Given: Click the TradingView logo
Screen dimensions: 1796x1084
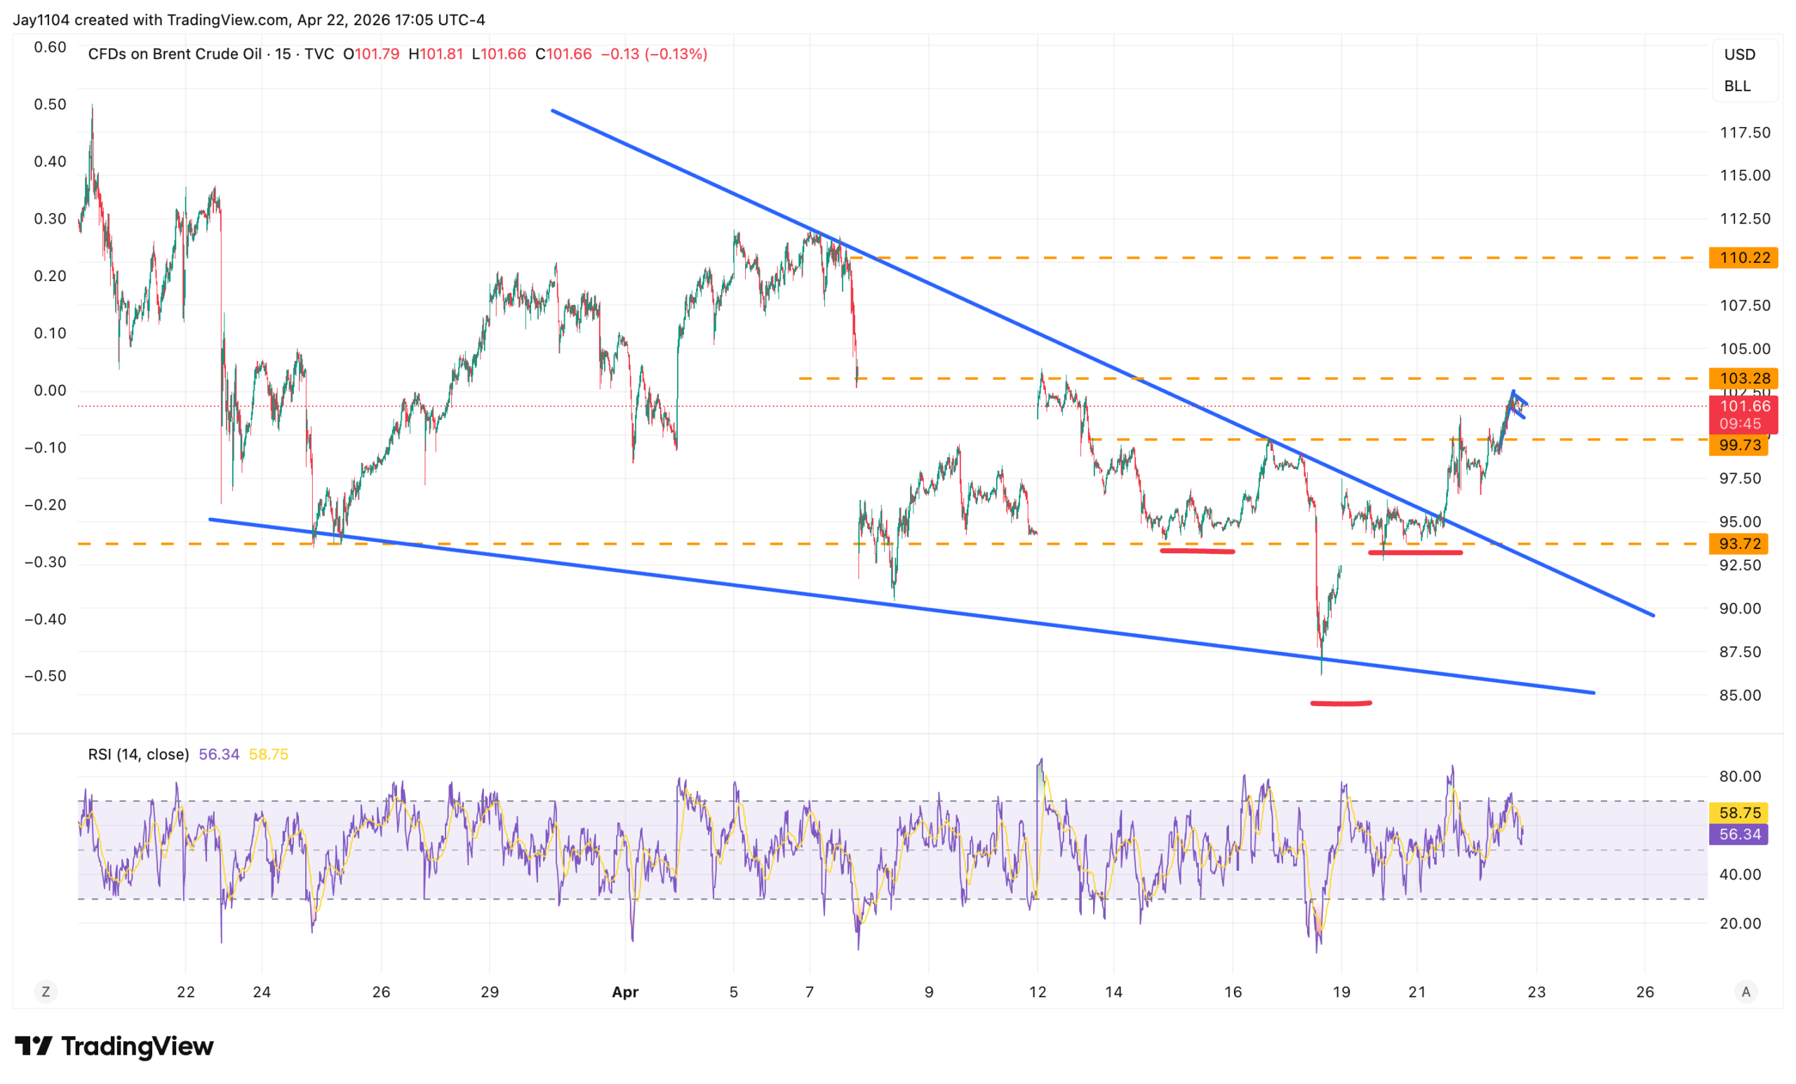Looking at the screenshot, I should pyautogui.click(x=114, y=1046).
